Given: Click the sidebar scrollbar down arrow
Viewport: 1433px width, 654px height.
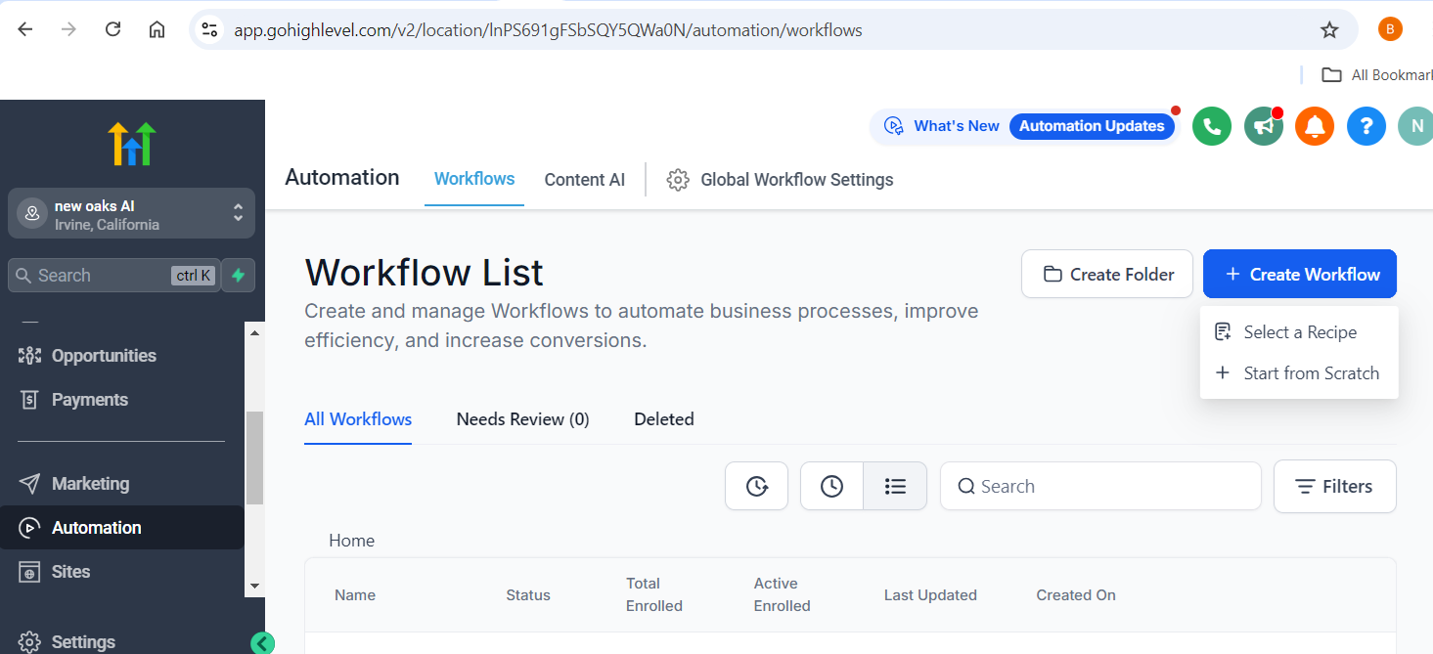Looking at the screenshot, I should pyautogui.click(x=255, y=586).
